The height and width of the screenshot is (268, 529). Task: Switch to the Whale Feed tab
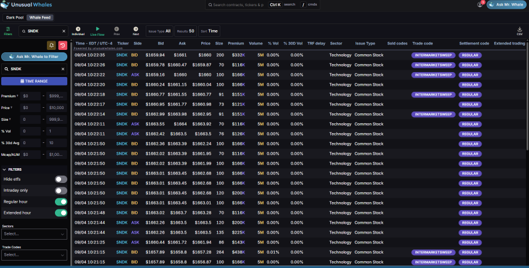click(40, 17)
